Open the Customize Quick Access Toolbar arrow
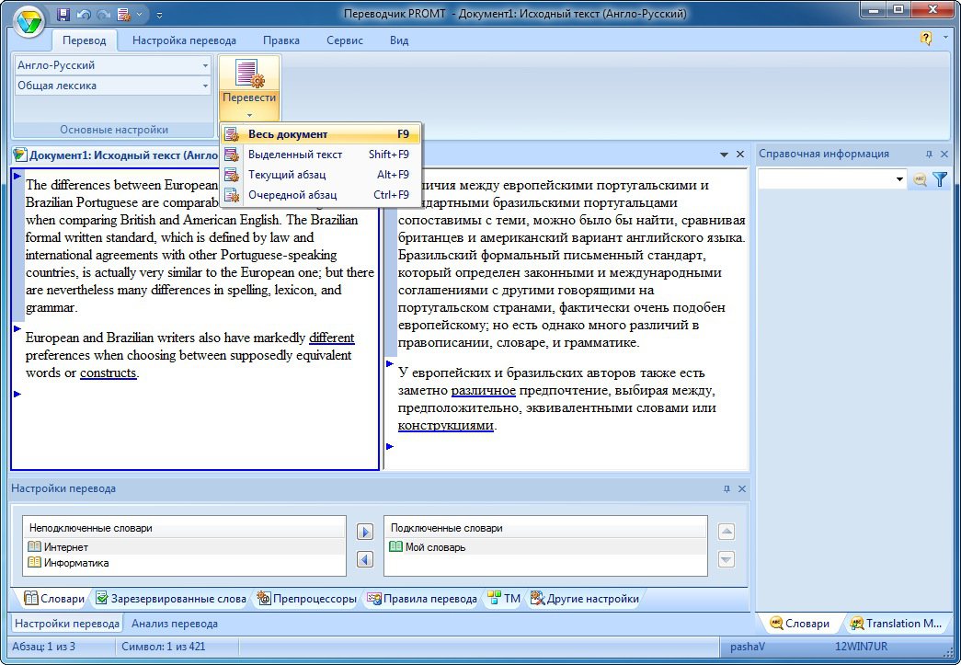961x665 pixels. (159, 14)
